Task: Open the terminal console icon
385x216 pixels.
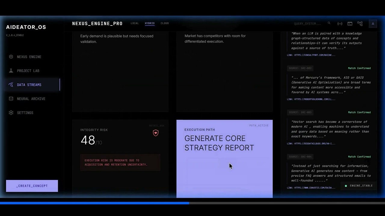Action: pos(350,24)
